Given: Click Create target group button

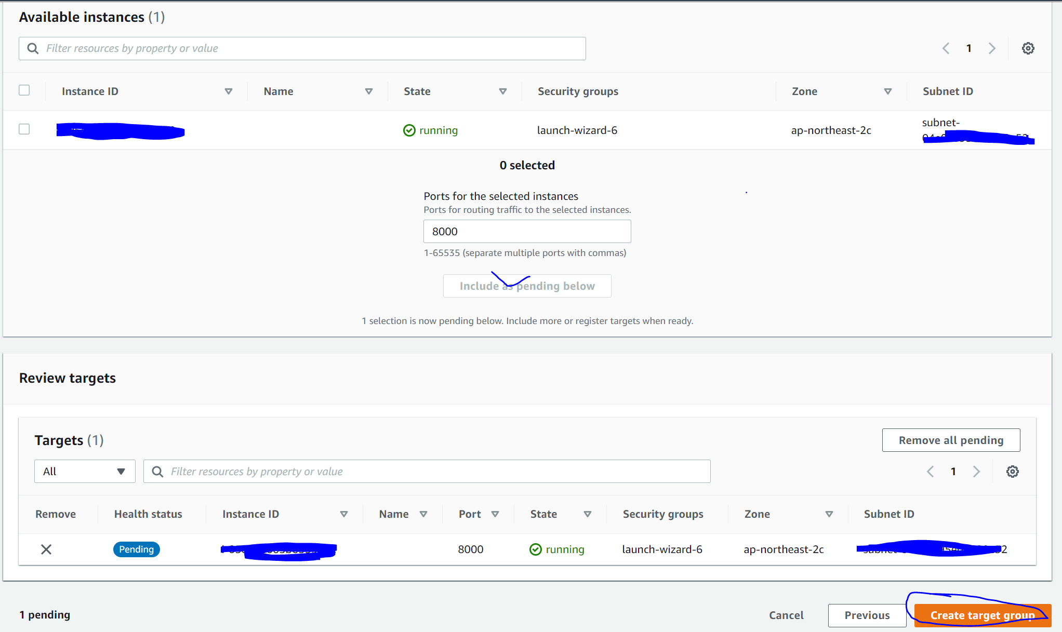Looking at the screenshot, I should point(982,615).
